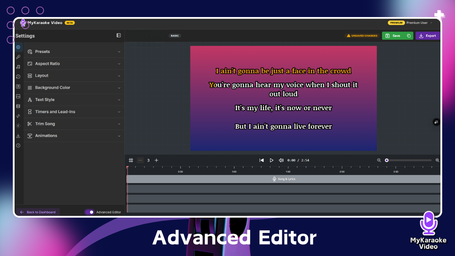This screenshot has width=455, height=256.
Task: Click the purple Export button
Action: point(428,36)
